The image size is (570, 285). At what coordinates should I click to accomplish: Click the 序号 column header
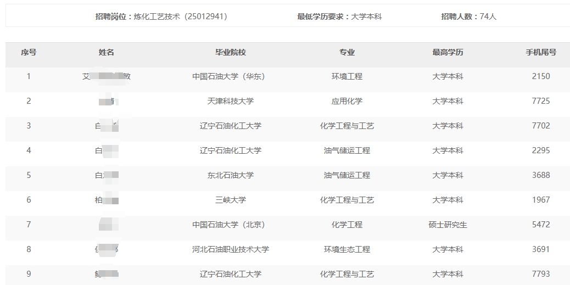29,52
